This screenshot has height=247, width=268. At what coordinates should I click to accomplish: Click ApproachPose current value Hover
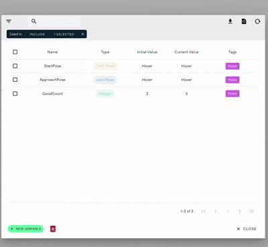pyautogui.click(x=186, y=80)
